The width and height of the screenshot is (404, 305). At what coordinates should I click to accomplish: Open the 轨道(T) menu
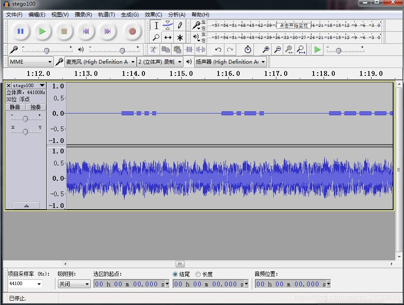click(106, 15)
